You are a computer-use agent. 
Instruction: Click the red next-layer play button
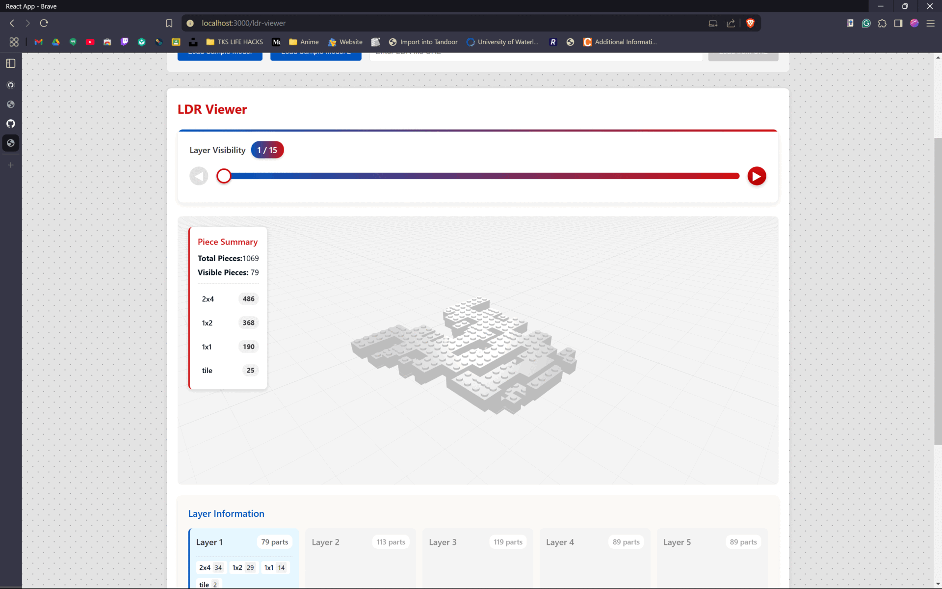(756, 176)
